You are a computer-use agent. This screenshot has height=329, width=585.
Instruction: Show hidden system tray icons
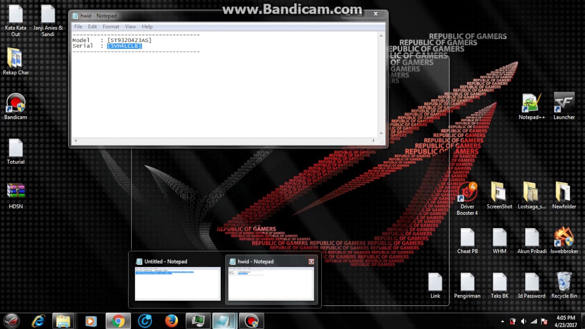tap(503, 322)
